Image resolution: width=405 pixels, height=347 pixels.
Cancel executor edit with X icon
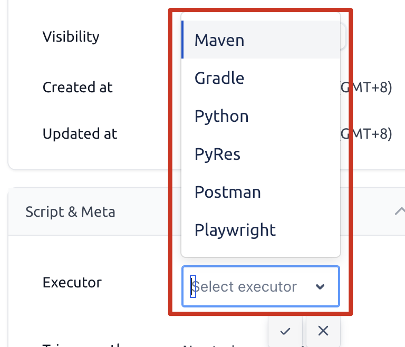click(323, 331)
